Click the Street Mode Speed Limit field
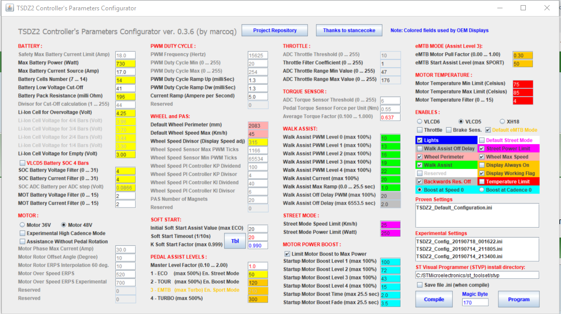561x314 pixels. (390, 225)
